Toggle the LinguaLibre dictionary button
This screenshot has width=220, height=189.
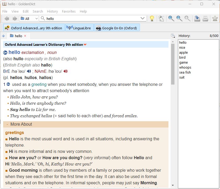pos(80,28)
